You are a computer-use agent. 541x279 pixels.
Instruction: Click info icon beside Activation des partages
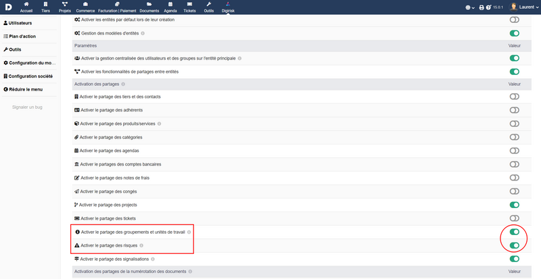click(123, 84)
